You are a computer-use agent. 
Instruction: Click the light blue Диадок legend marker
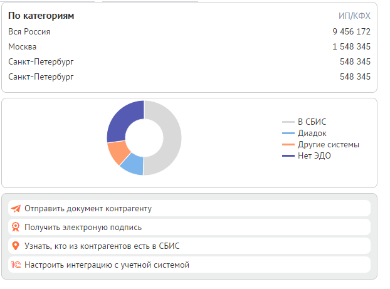tap(288, 134)
